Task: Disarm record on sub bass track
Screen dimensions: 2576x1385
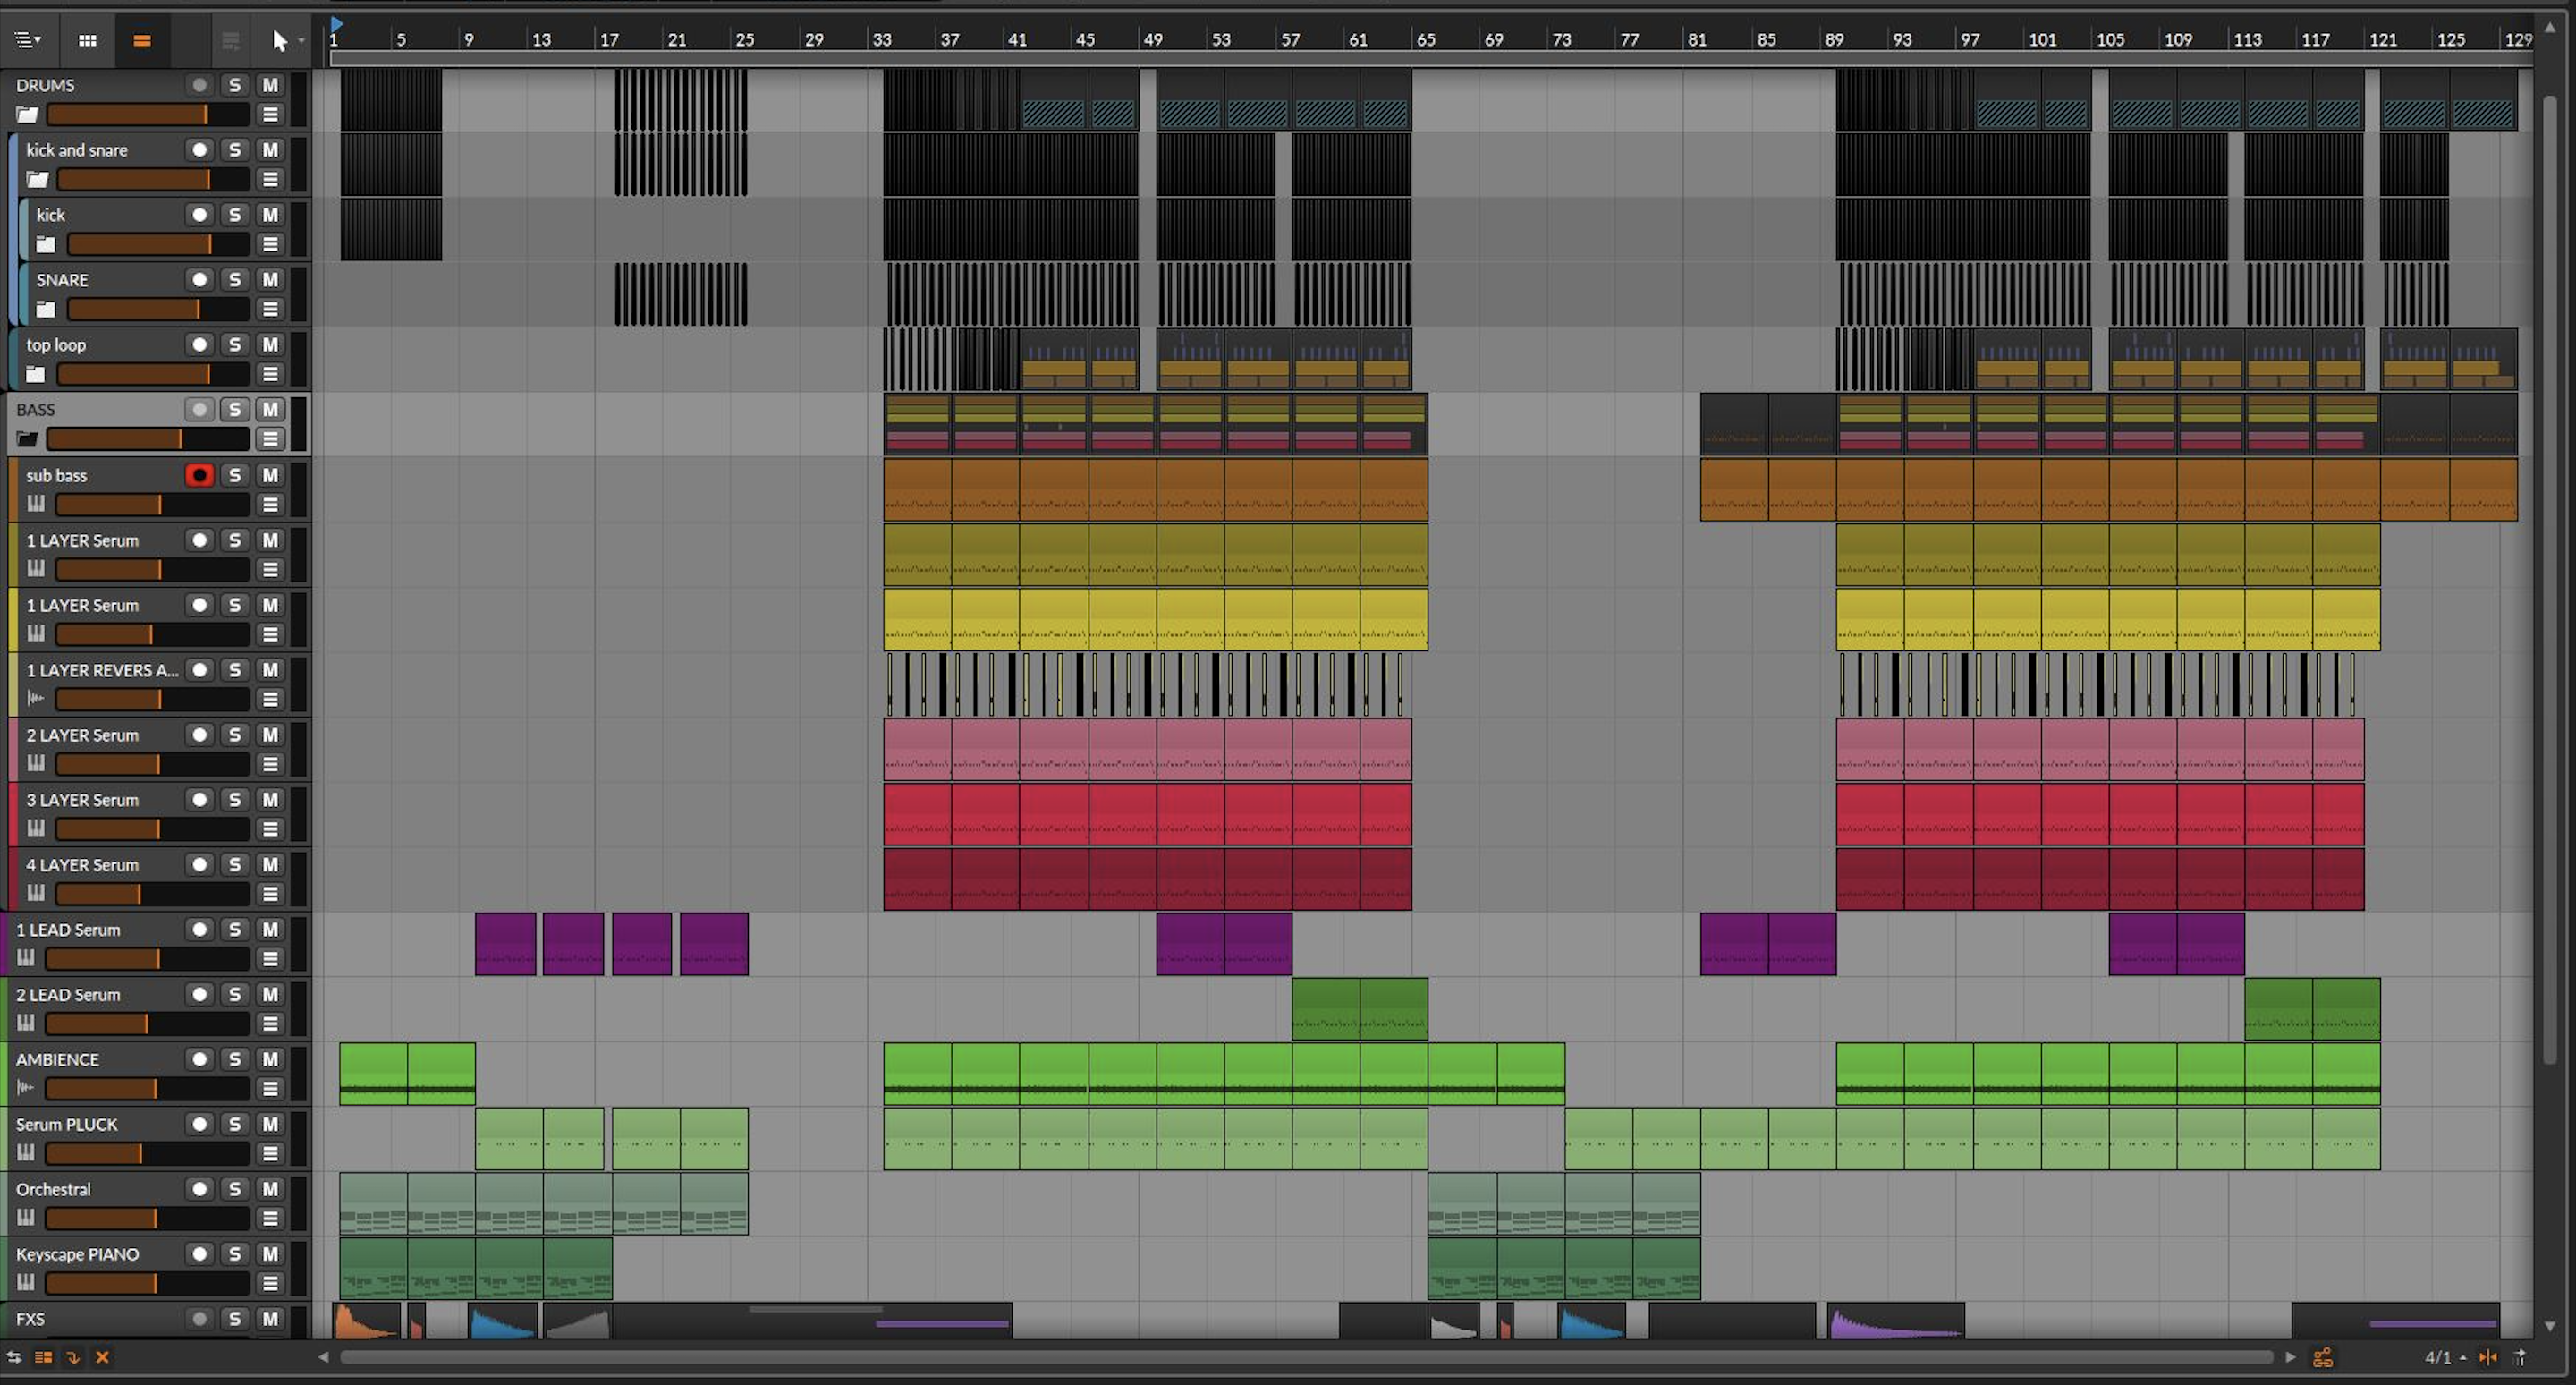Action: point(200,475)
